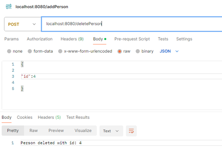Open the Text response format dropdown
This screenshot has width=222, height=154.
111,131
